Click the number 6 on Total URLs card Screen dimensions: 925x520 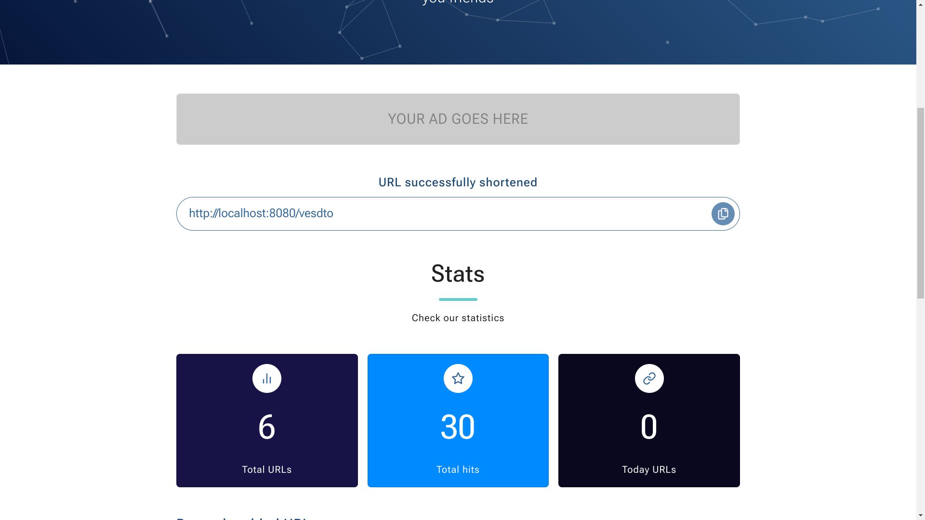(267, 427)
